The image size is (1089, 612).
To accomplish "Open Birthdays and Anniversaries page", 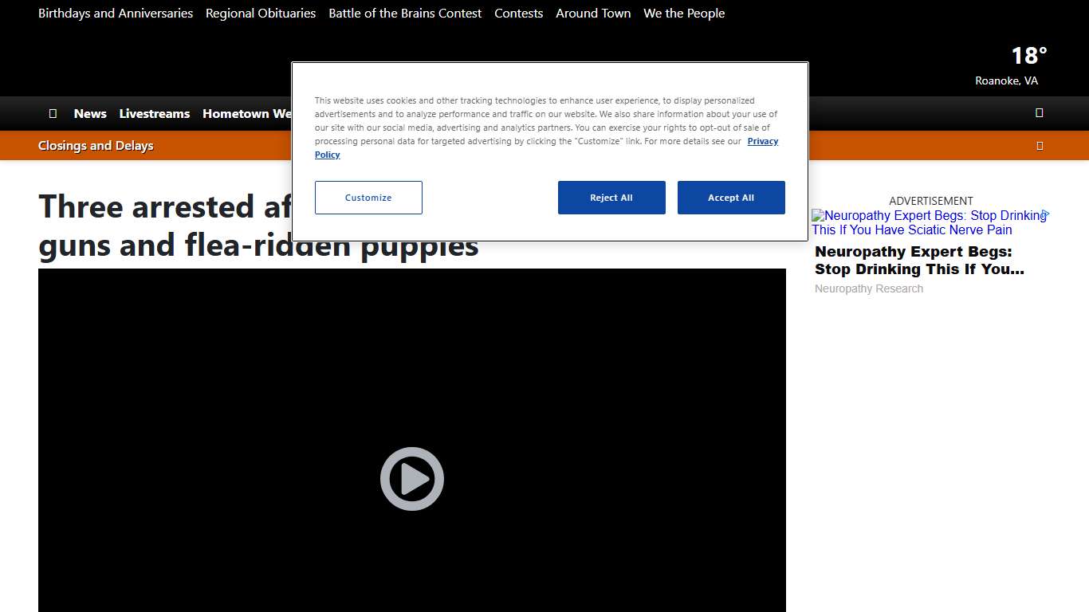I will pyautogui.click(x=116, y=14).
